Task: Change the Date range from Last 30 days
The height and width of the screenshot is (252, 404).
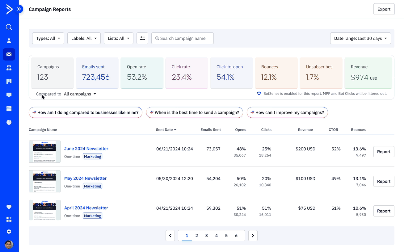Action: (x=360, y=38)
